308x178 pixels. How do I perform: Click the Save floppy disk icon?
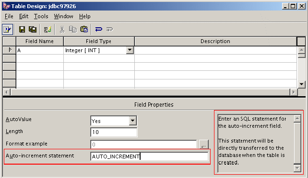coord(22,30)
